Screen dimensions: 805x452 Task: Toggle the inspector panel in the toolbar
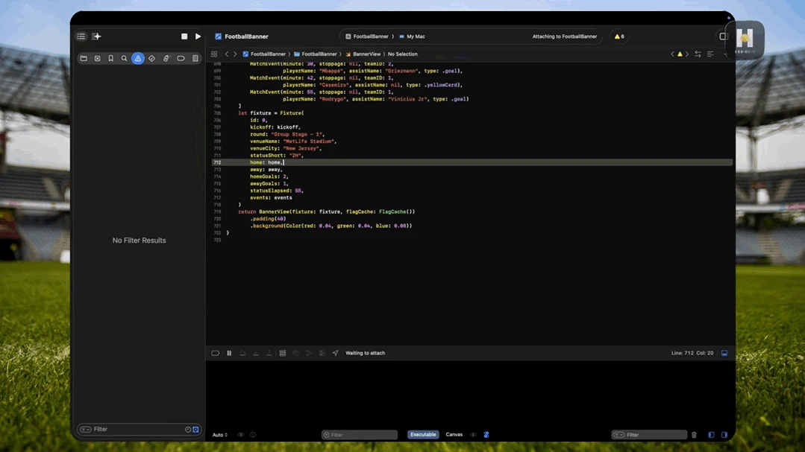click(x=723, y=36)
